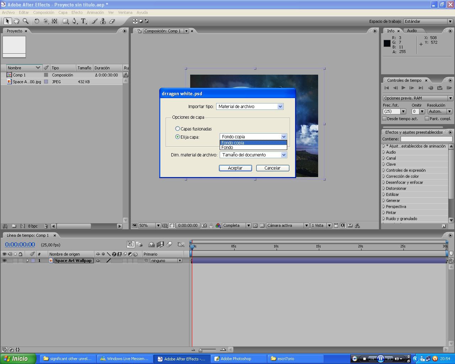Jump to last frame button
455x364 pixels.
click(x=421, y=88)
